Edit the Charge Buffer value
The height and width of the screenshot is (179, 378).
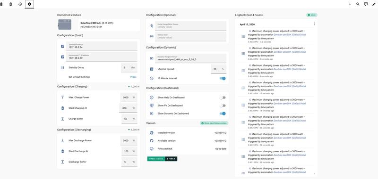[x=129, y=119]
